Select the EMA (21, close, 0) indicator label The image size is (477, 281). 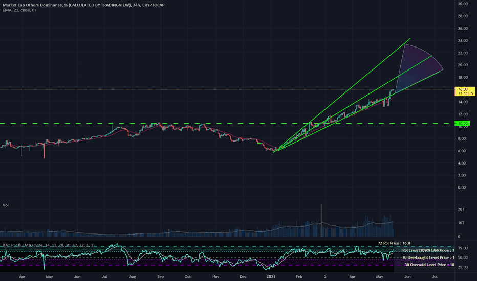tap(19, 10)
